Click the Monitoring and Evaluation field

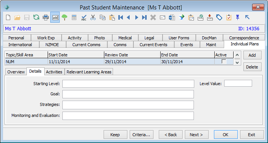[x=128, y=116]
